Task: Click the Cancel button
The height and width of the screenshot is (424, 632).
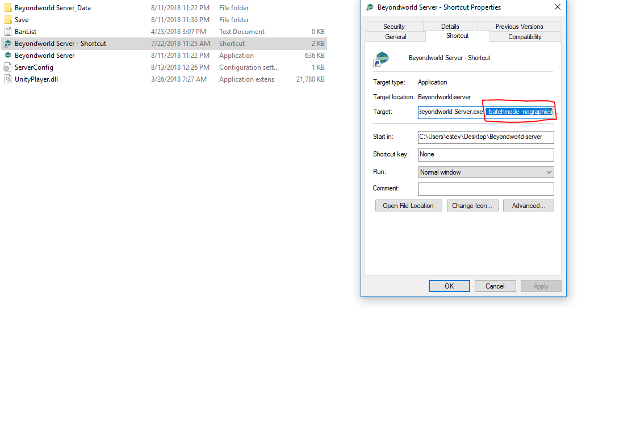Action: pos(495,286)
